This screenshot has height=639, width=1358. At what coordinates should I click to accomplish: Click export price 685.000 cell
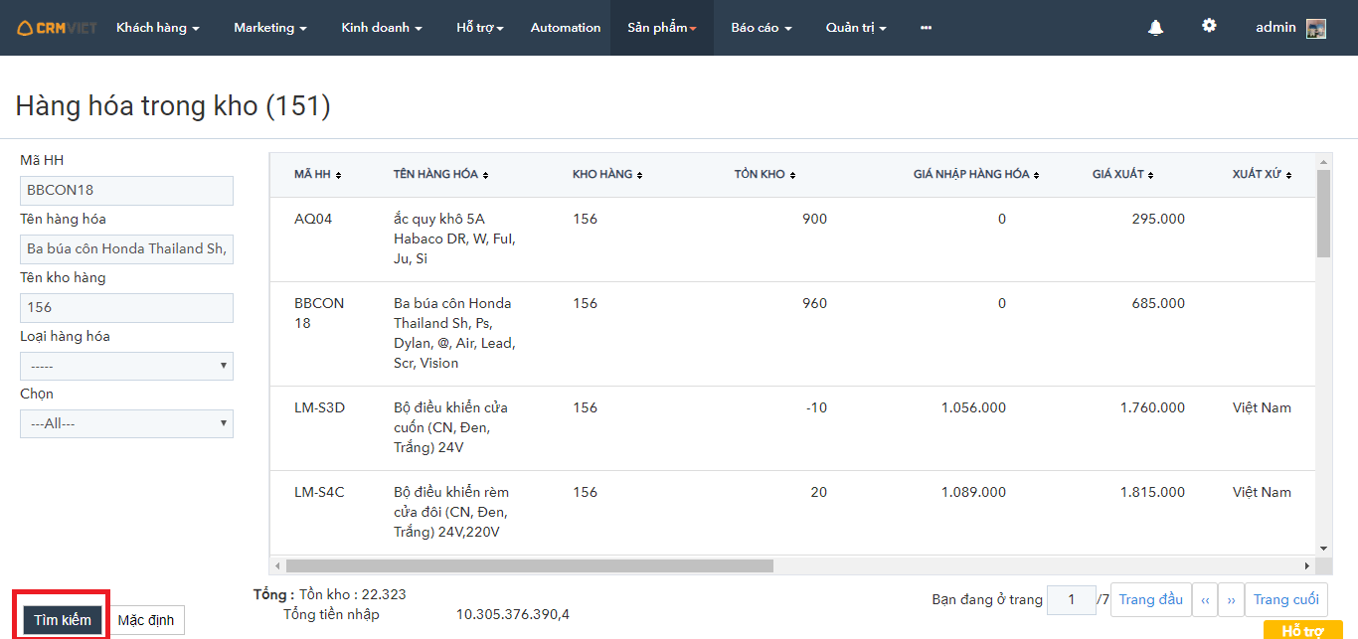coord(1158,303)
